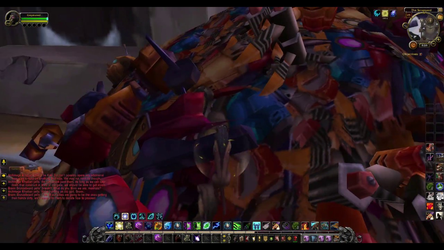Screen dimensions: 444x250
Task: Open the backpack showing 21 slots
Action: [336, 239]
